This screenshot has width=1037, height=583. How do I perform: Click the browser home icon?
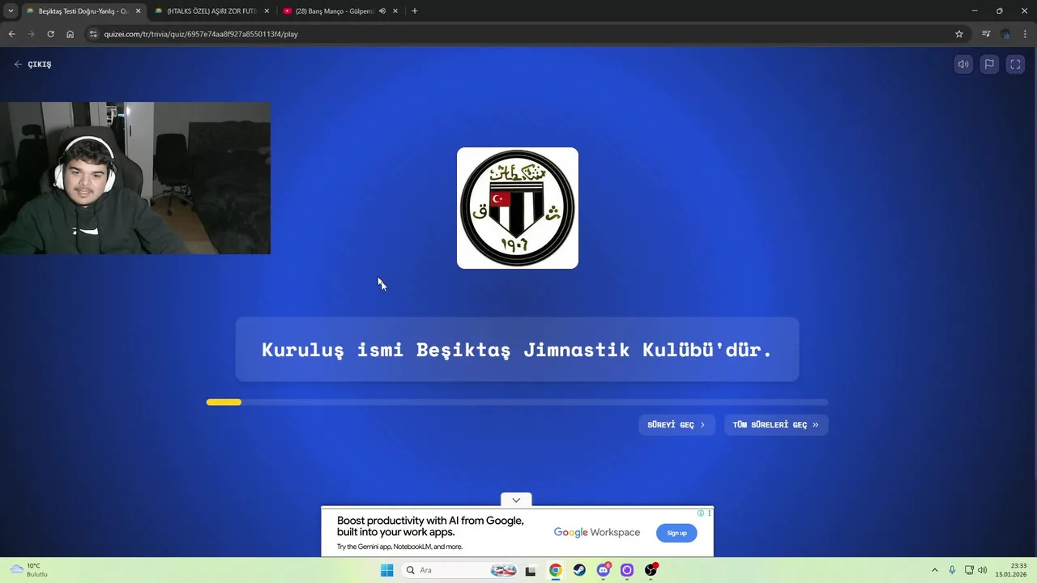pos(70,34)
